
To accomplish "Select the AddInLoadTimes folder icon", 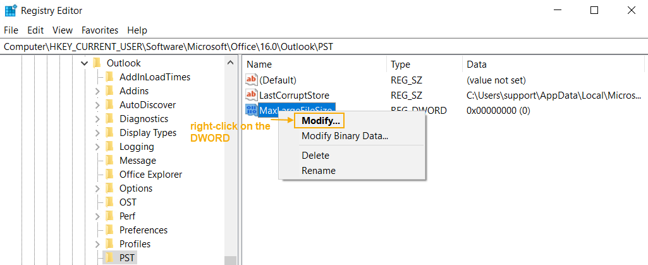I will coord(109,77).
